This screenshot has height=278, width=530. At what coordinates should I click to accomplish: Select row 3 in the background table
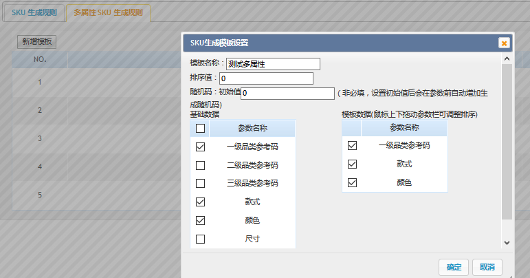pos(40,138)
